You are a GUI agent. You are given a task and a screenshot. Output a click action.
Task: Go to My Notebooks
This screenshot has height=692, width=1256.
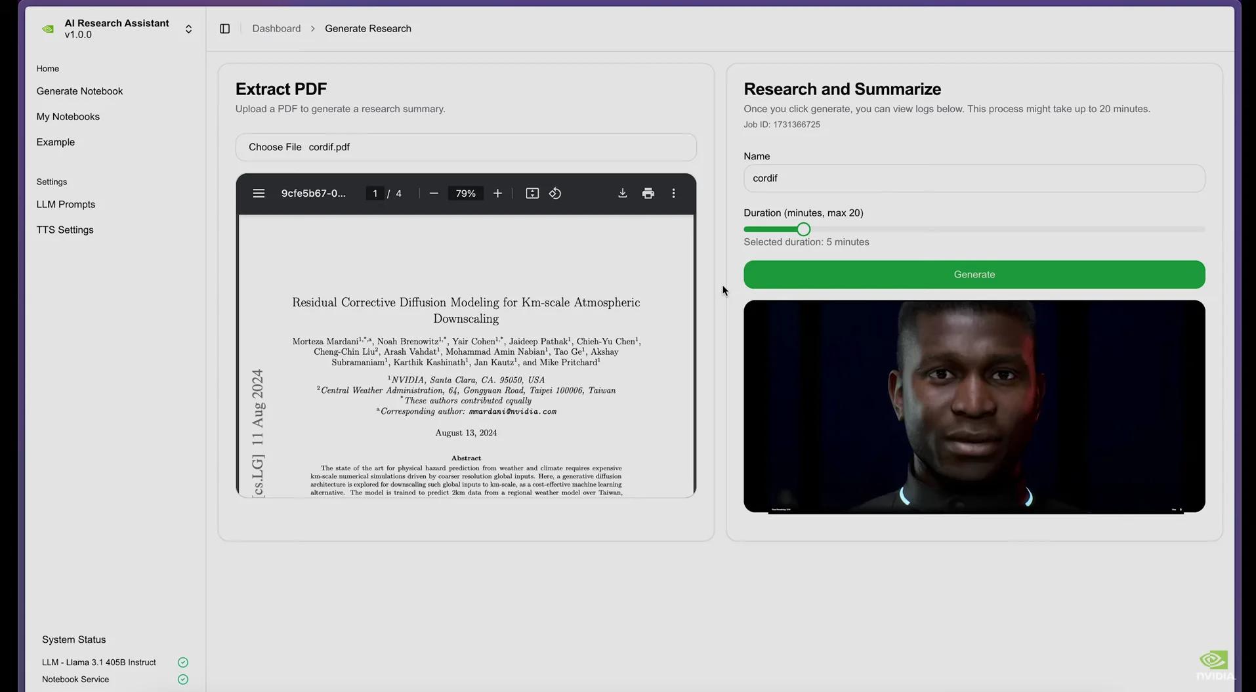coord(68,117)
